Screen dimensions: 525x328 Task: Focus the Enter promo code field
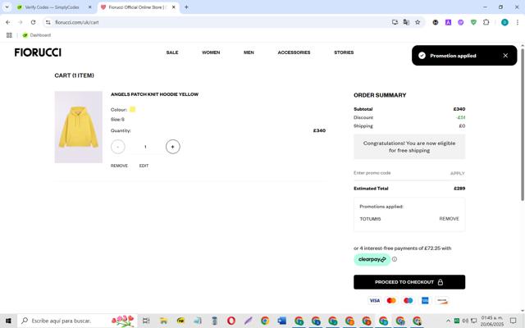(x=399, y=173)
